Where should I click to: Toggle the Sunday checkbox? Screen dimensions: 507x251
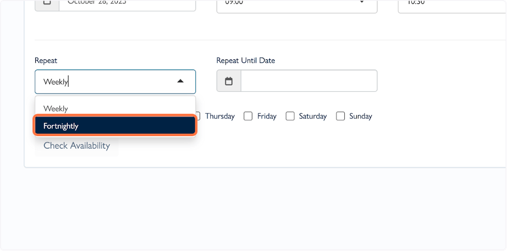(340, 117)
